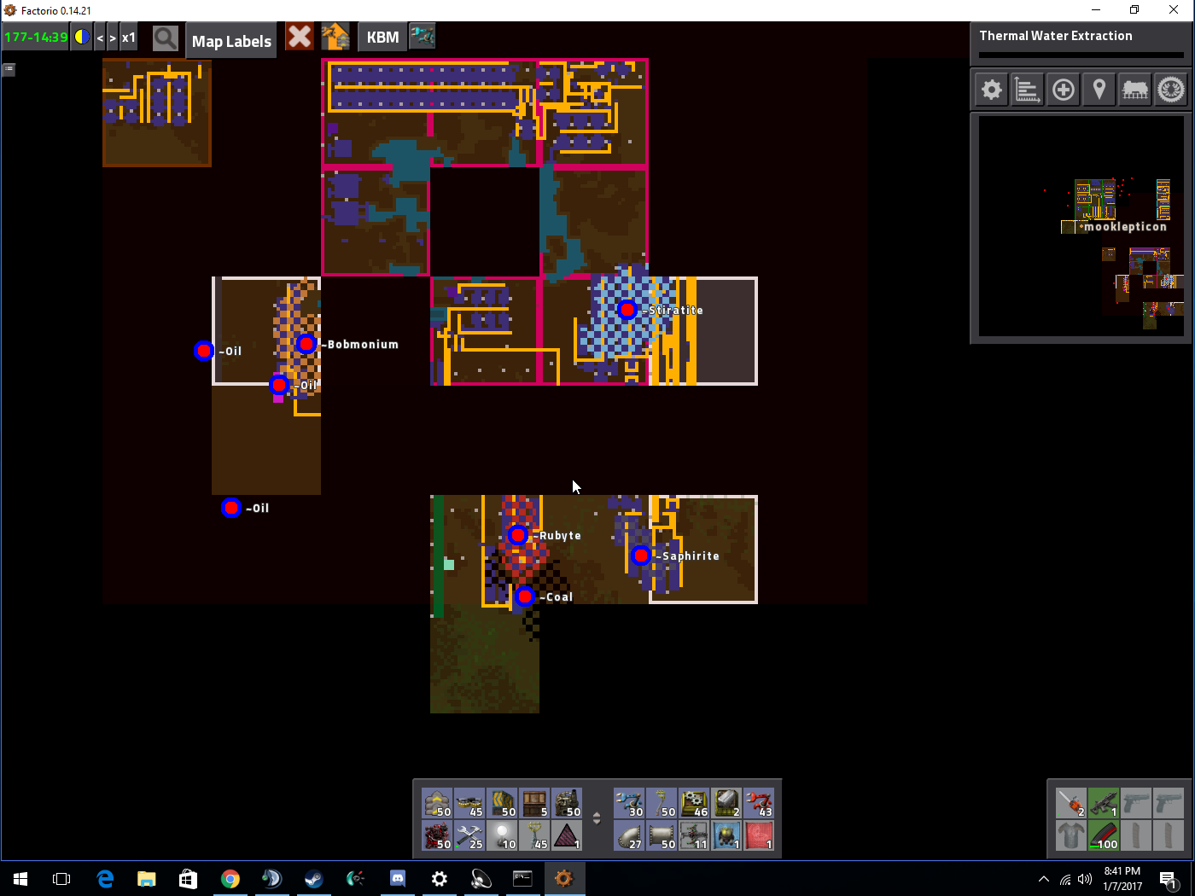Click the Saphirite map marker
The image size is (1195, 896).
tap(641, 556)
